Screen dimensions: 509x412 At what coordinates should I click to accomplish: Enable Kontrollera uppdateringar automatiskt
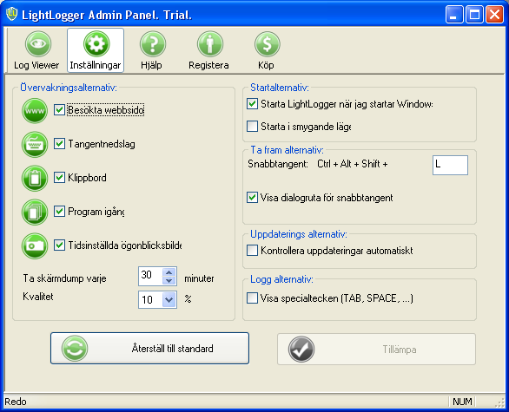(252, 251)
